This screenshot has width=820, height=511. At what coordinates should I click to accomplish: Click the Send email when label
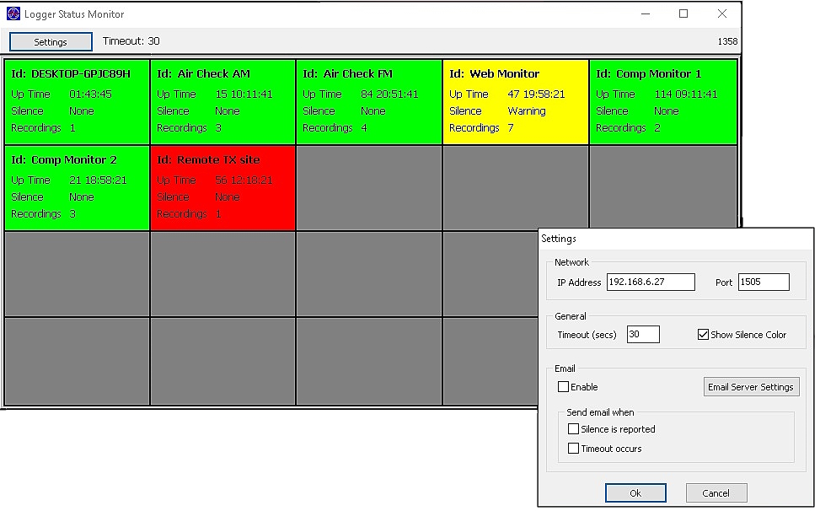[x=600, y=412]
